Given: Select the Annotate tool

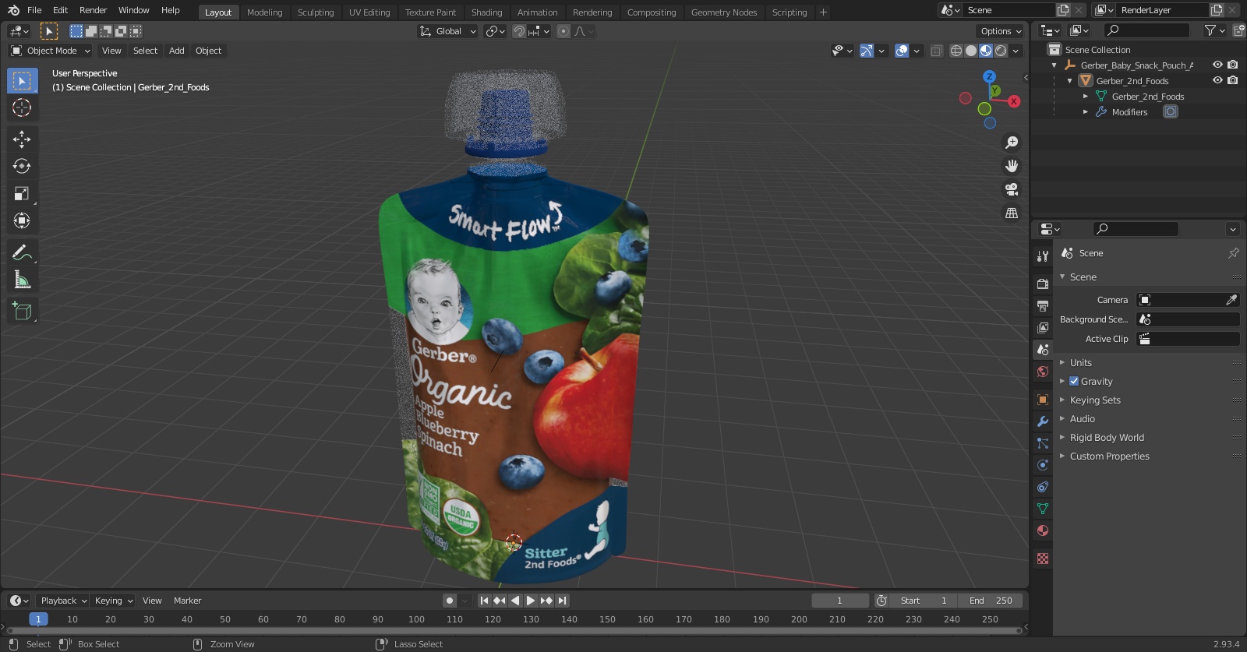Looking at the screenshot, I should click(x=22, y=252).
